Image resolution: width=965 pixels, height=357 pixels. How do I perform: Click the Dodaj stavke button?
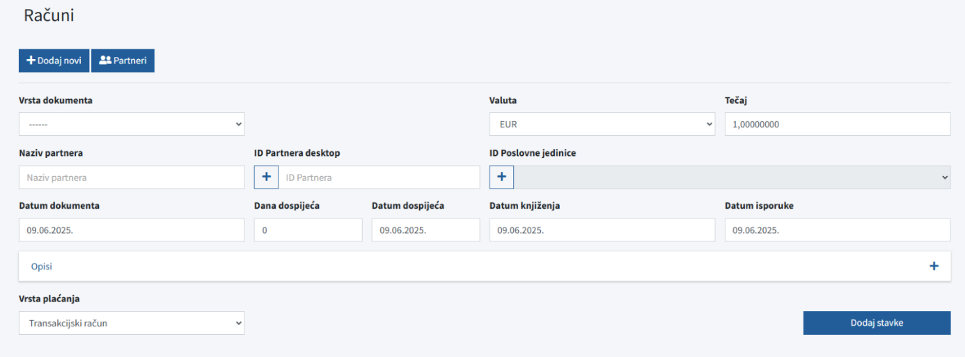[877, 323]
